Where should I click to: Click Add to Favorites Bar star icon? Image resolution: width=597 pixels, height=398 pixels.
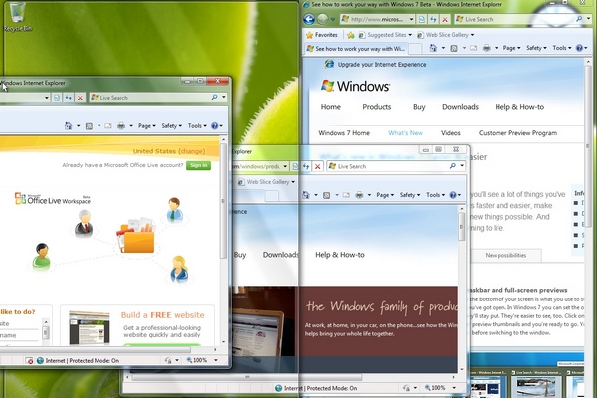[351, 35]
